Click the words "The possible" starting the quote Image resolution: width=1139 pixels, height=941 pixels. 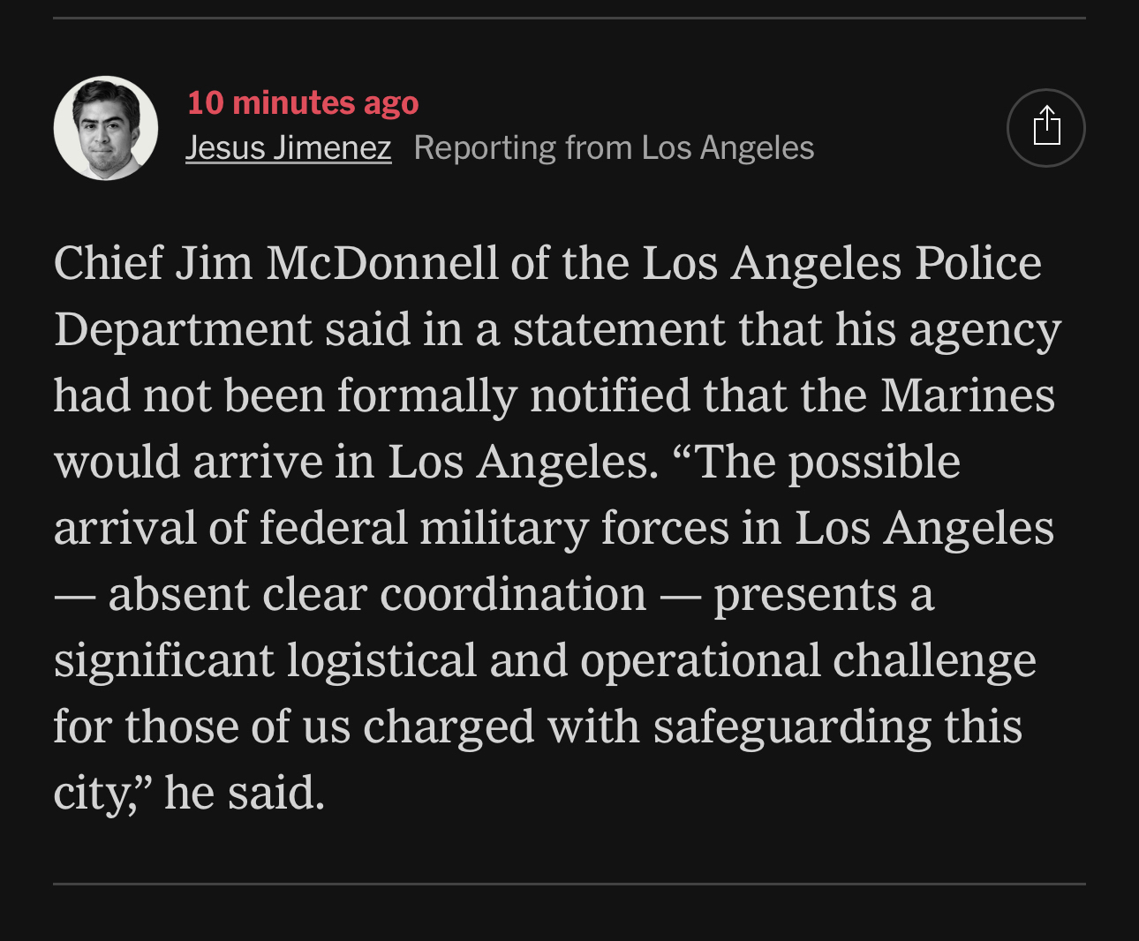(x=828, y=462)
